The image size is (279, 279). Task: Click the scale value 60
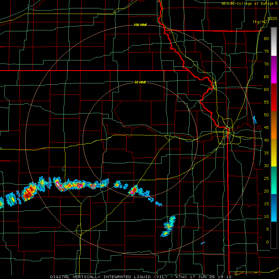pyautogui.click(x=266, y=90)
